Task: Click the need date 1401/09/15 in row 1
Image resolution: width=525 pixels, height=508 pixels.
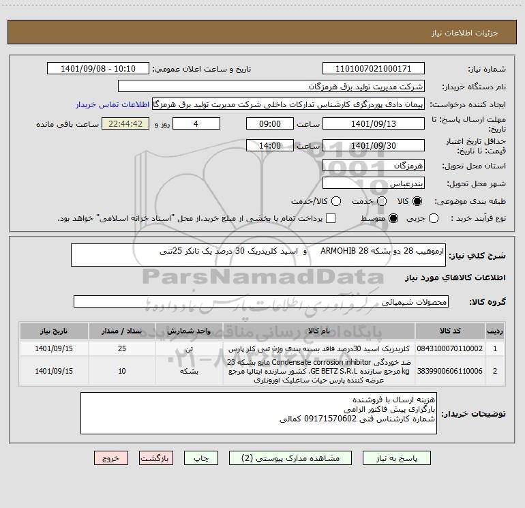Action: pyautogui.click(x=54, y=348)
